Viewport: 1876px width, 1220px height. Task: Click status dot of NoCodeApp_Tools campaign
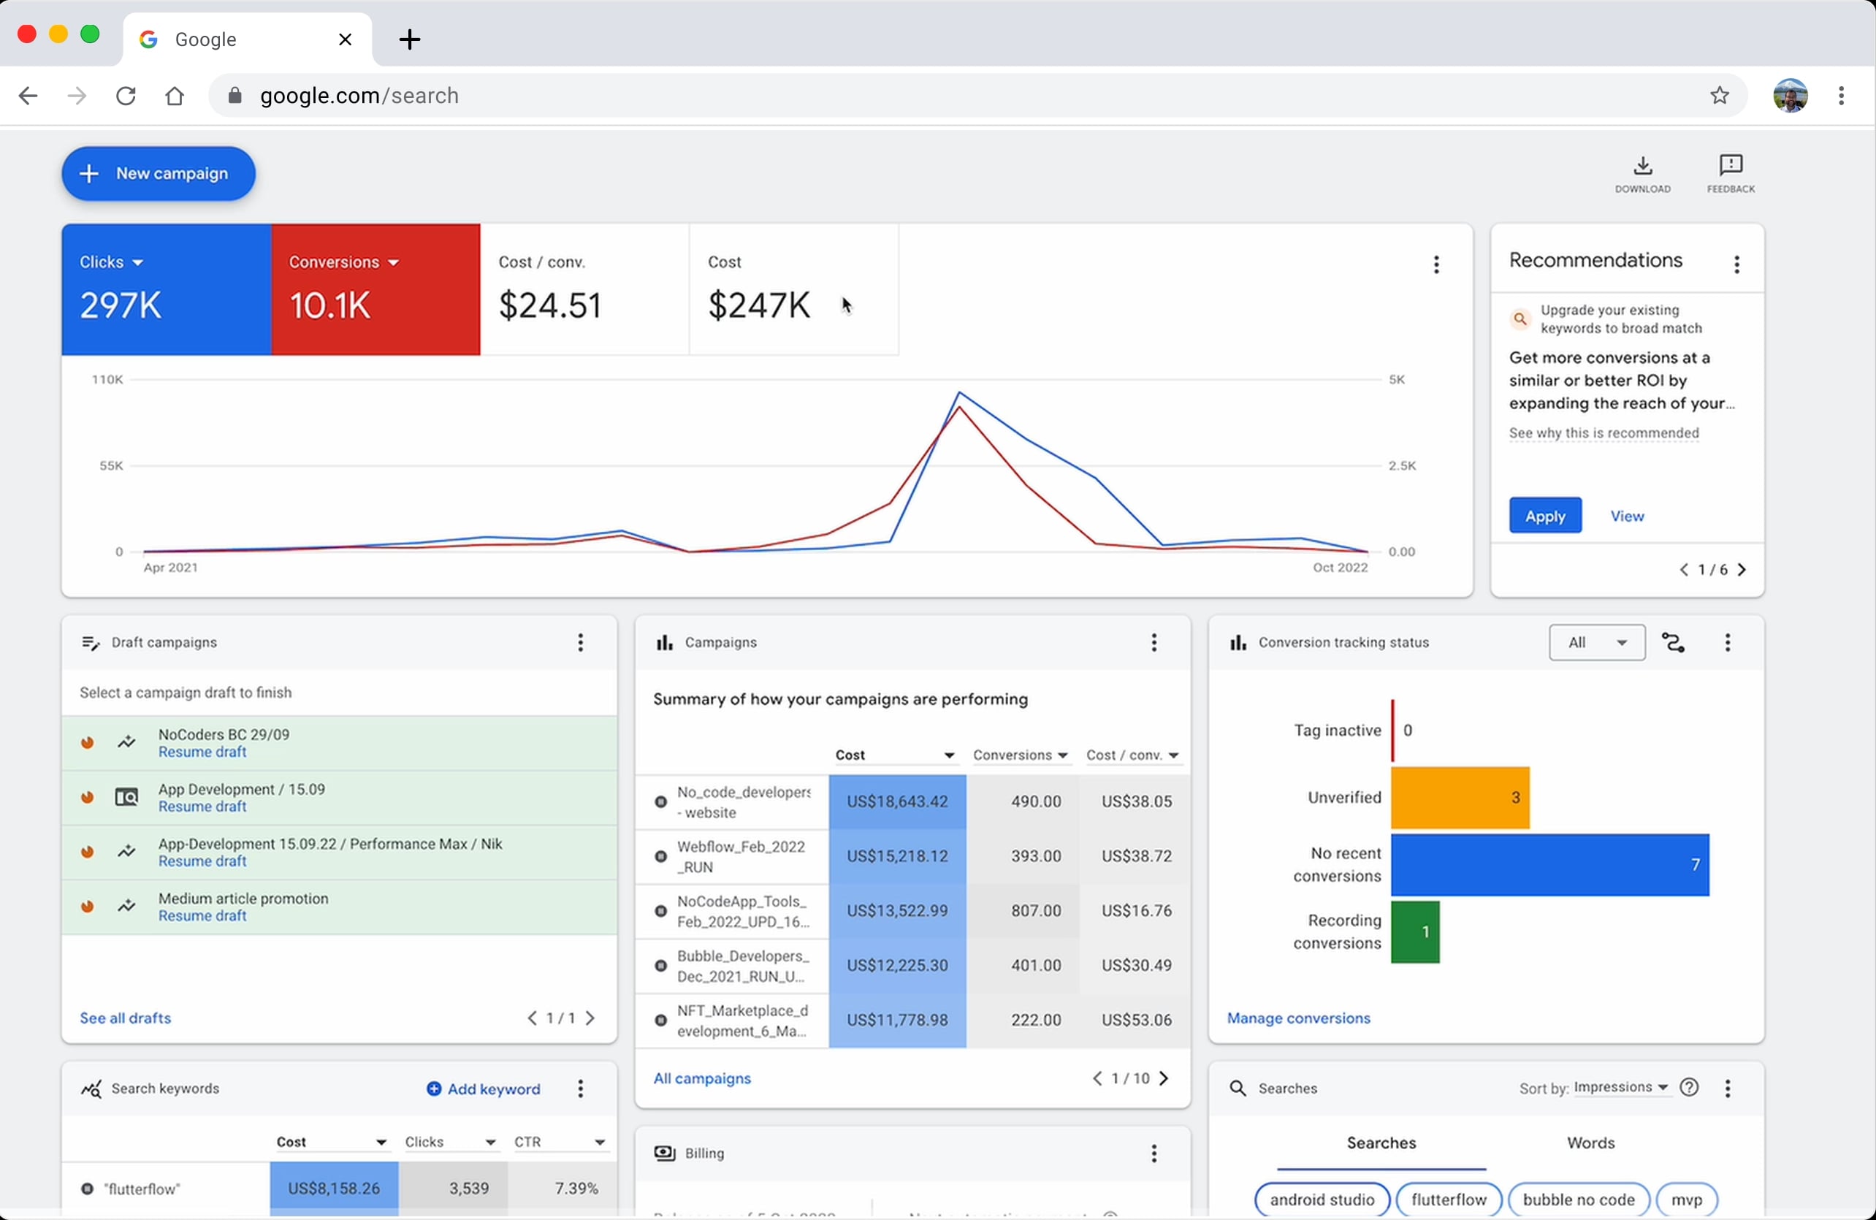click(x=660, y=910)
